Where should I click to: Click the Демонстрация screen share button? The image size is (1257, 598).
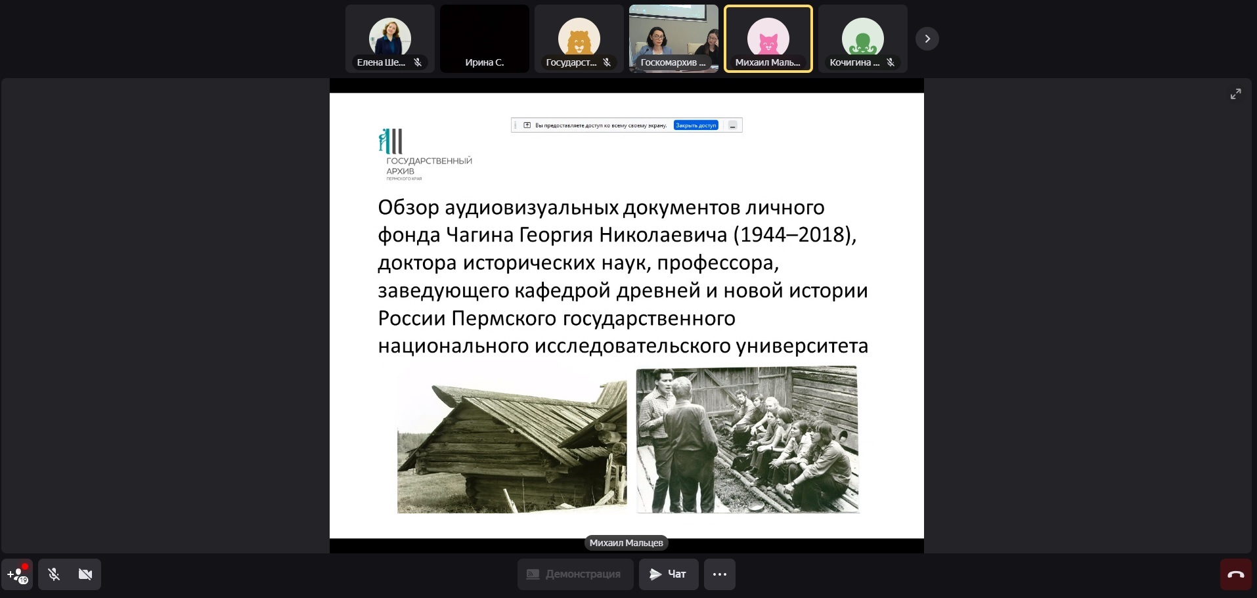[x=575, y=574]
